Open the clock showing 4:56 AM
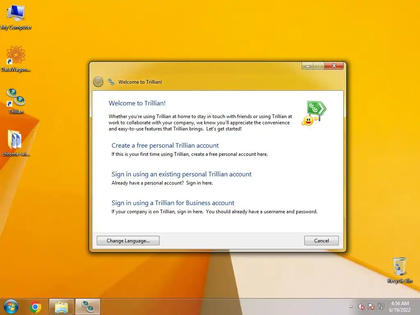The image size is (420, 315). coord(399,307)
